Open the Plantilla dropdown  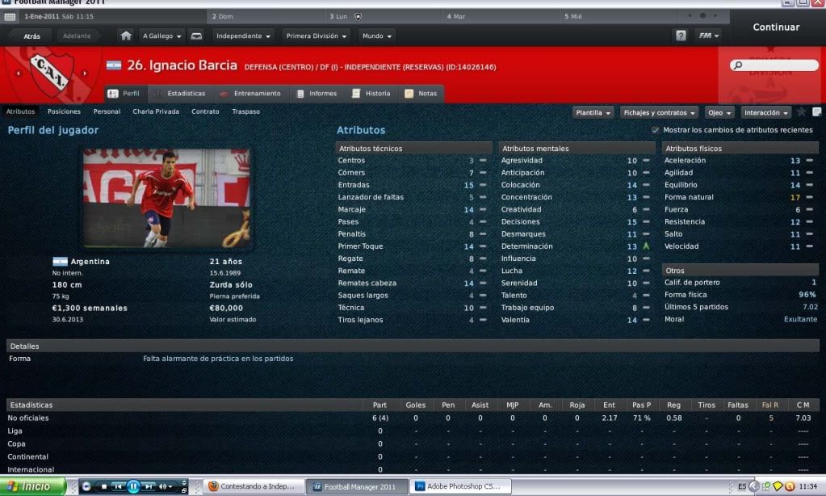point(593,112)
